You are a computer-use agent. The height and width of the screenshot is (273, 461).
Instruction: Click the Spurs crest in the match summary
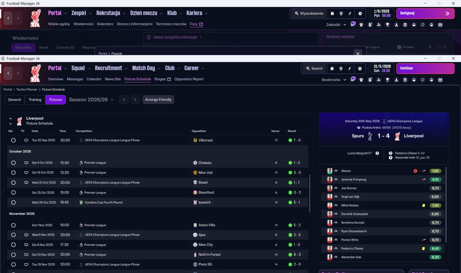(370, 136)
